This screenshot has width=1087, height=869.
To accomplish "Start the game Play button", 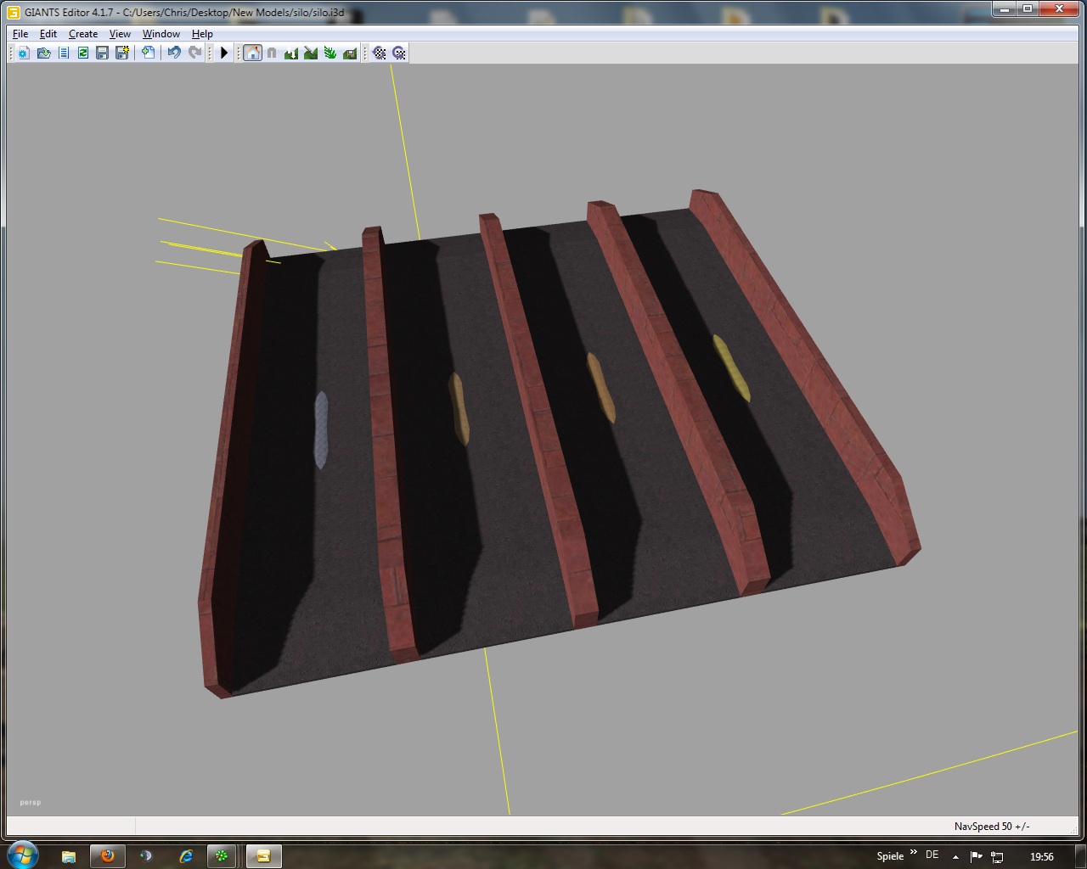I will click(x=224, y=53).
